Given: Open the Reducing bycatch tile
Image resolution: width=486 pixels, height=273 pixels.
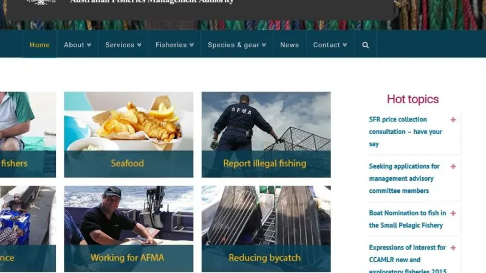Looking at the screenshot, I should (266, 229).
